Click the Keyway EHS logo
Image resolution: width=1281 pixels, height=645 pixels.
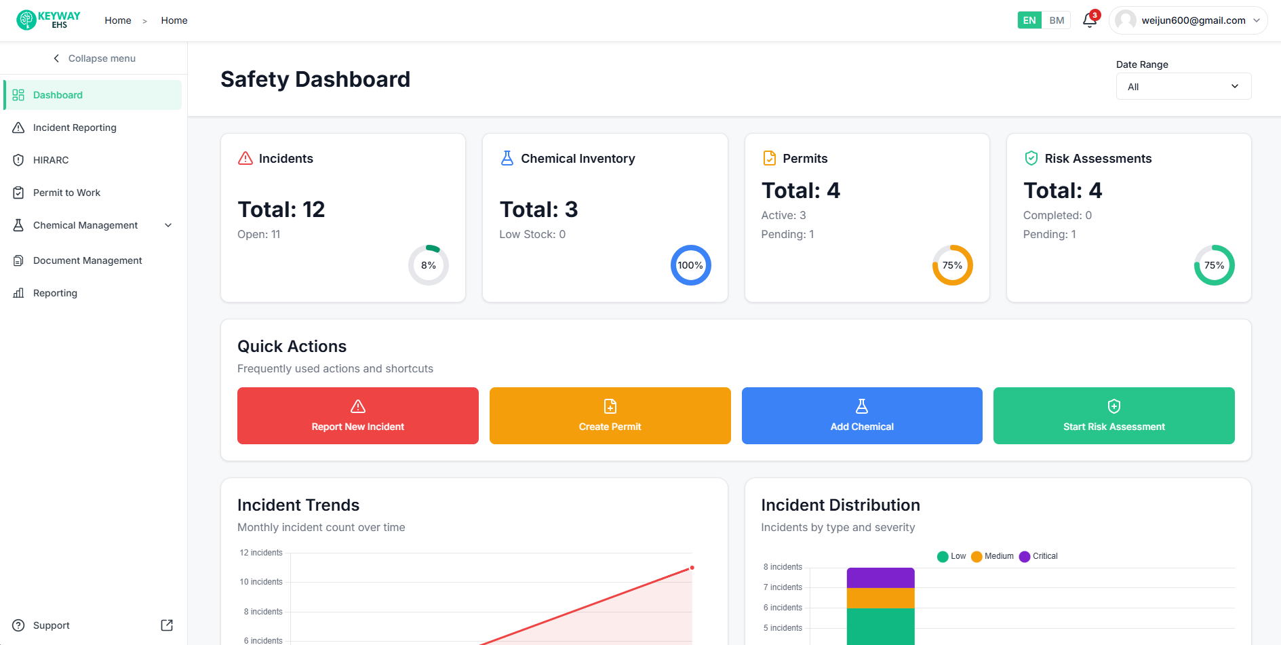point(48,20)
